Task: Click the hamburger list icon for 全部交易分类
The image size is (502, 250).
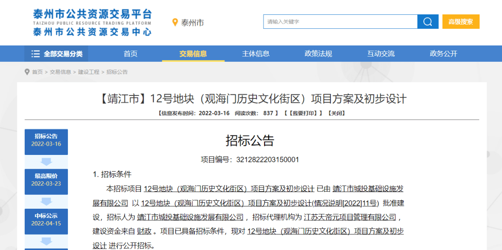Action: (x=35, y=54)
